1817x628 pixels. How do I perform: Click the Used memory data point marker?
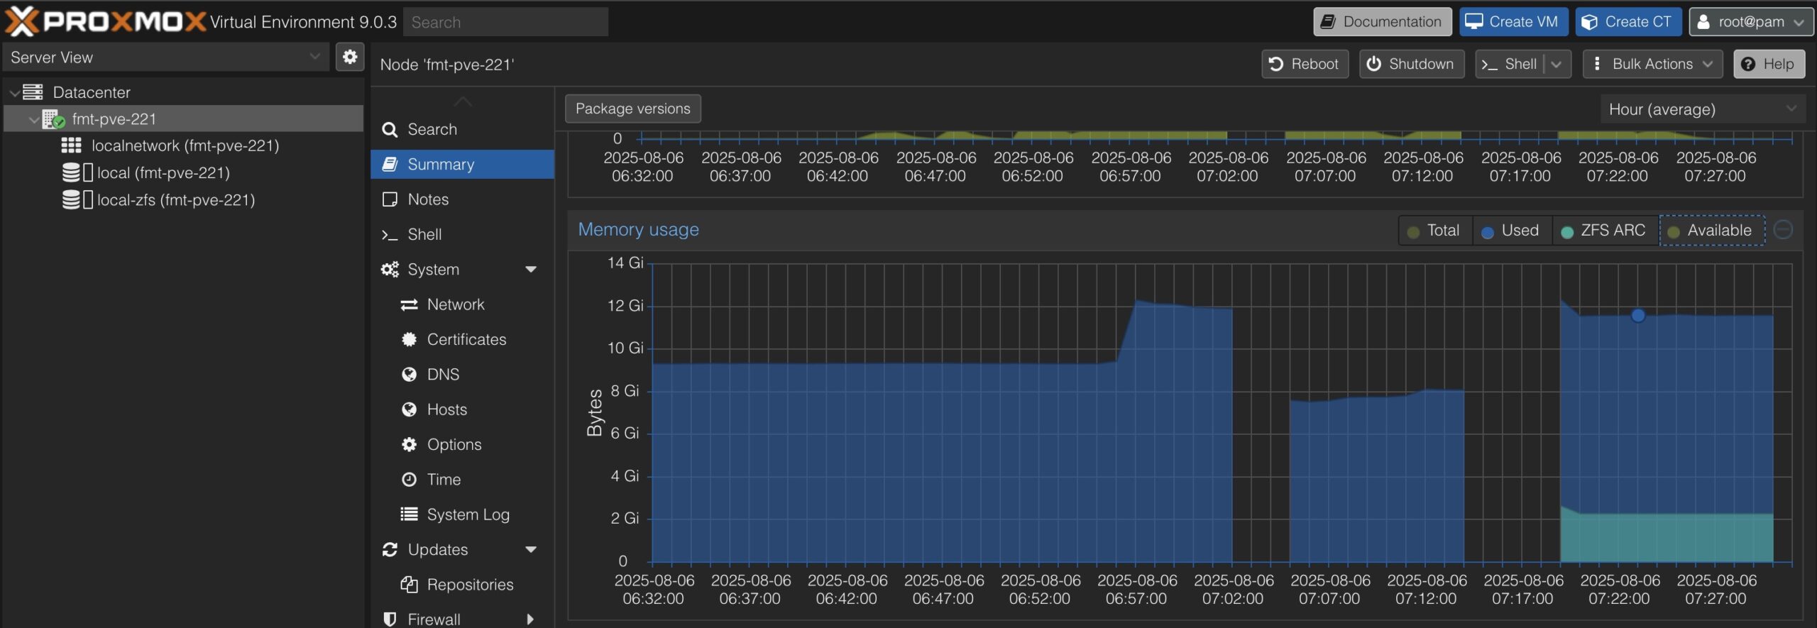point(1637,316)
